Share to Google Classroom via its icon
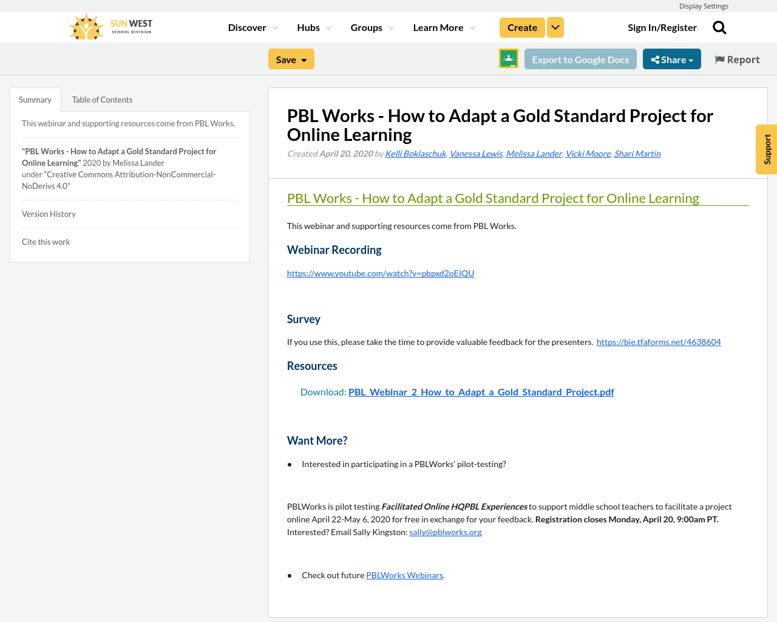Viewport: 777px width, 622px height. pyautogui.click(x=508, y=58)
